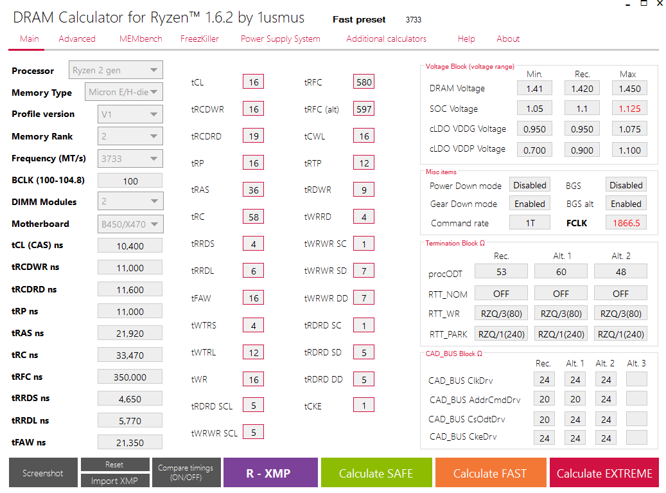
Task: Expand the Memory Type Micron E/H-die dropdown
Action: tap(123, 92)
